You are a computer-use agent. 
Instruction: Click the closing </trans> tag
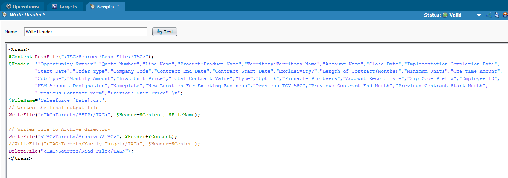[20, 158]
